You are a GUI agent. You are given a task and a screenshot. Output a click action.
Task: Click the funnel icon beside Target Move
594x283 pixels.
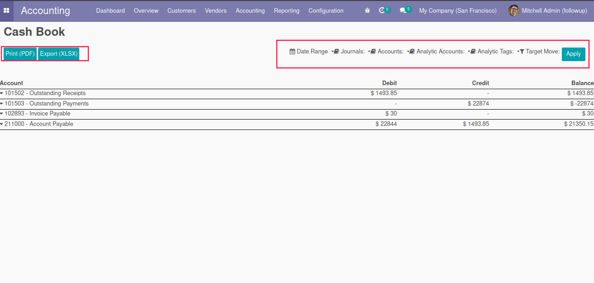(522, 52)
